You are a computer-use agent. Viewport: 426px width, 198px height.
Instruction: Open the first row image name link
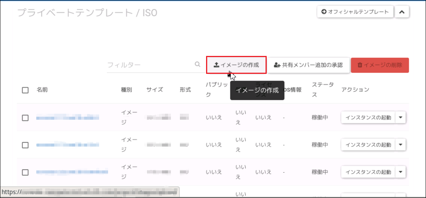pos(68,117)
